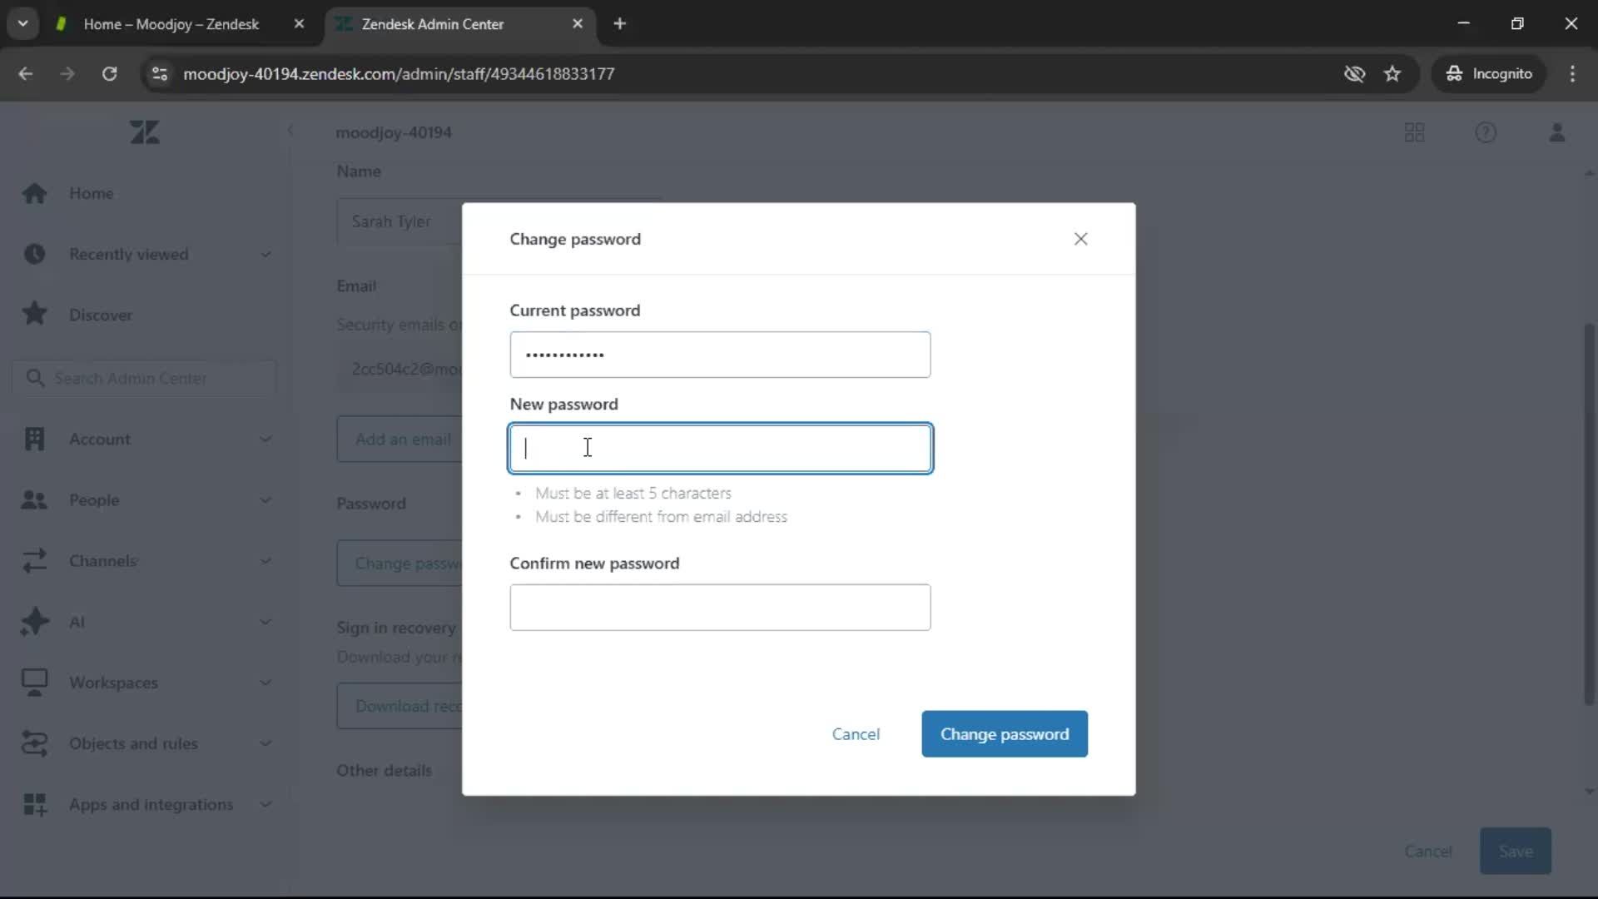Reload the current page

(109, 74)
